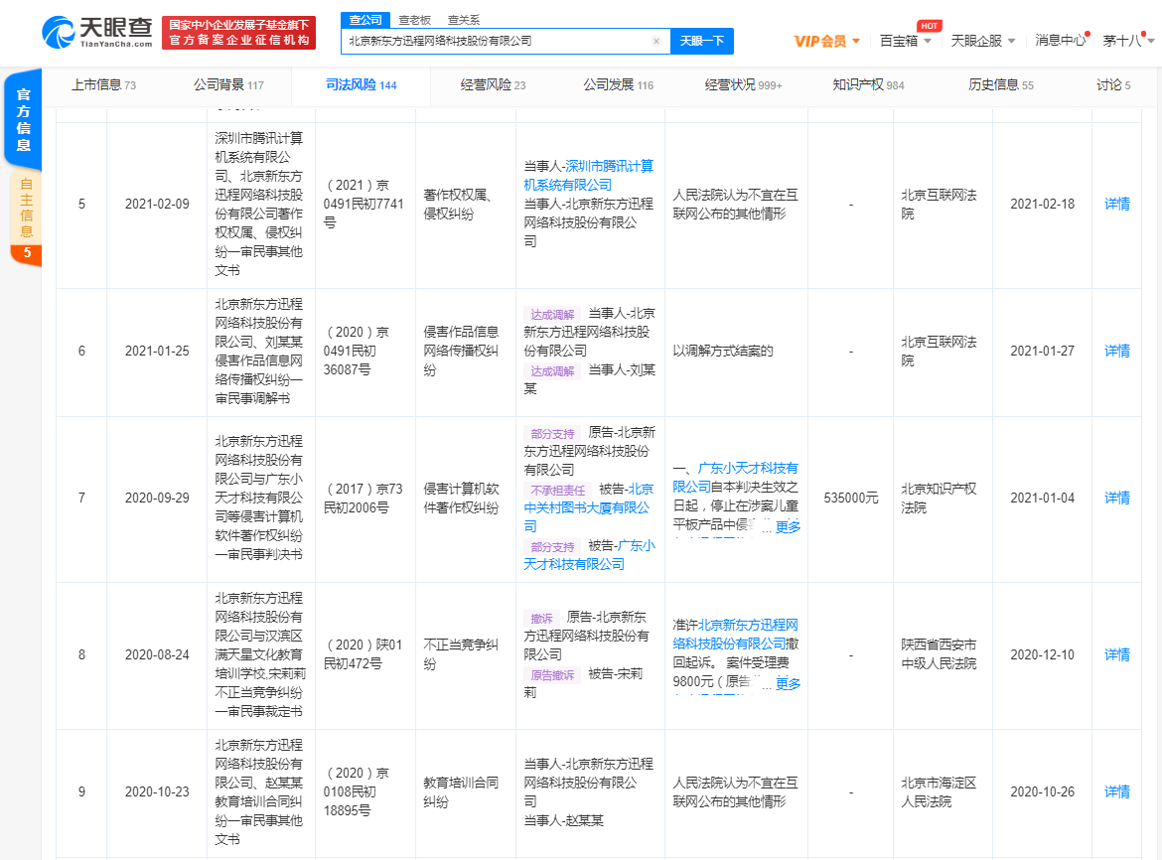Open the 茅十八 user account menu
Screen dimensions: 1162x860
pos(1128,41)
